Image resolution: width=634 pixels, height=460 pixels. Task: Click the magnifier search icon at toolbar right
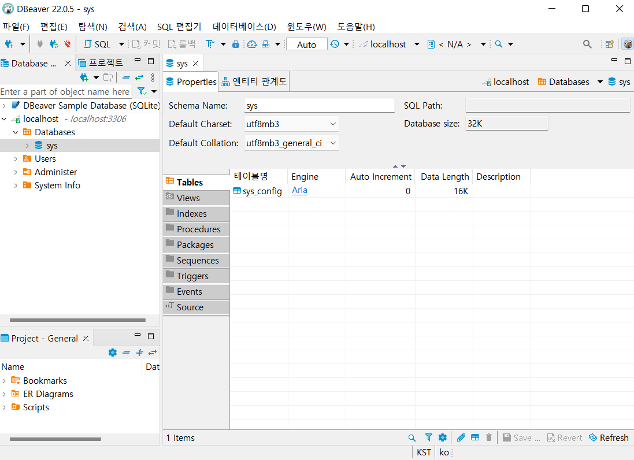click(x=587, y=44)
